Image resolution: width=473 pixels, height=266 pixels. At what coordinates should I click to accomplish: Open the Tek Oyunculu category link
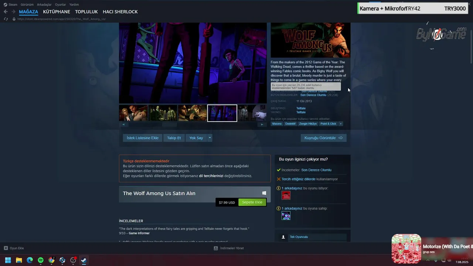(299, 237)
